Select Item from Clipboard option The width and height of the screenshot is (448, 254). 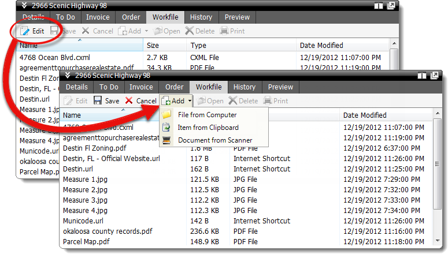coord(208,128)
